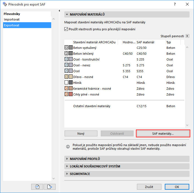This screenshot has height=193, width=194.
Task: Expand the LOKÁLNÍ SOUŘADNICOVÝ SYSTÉM section
Action: tap(67, 166)
